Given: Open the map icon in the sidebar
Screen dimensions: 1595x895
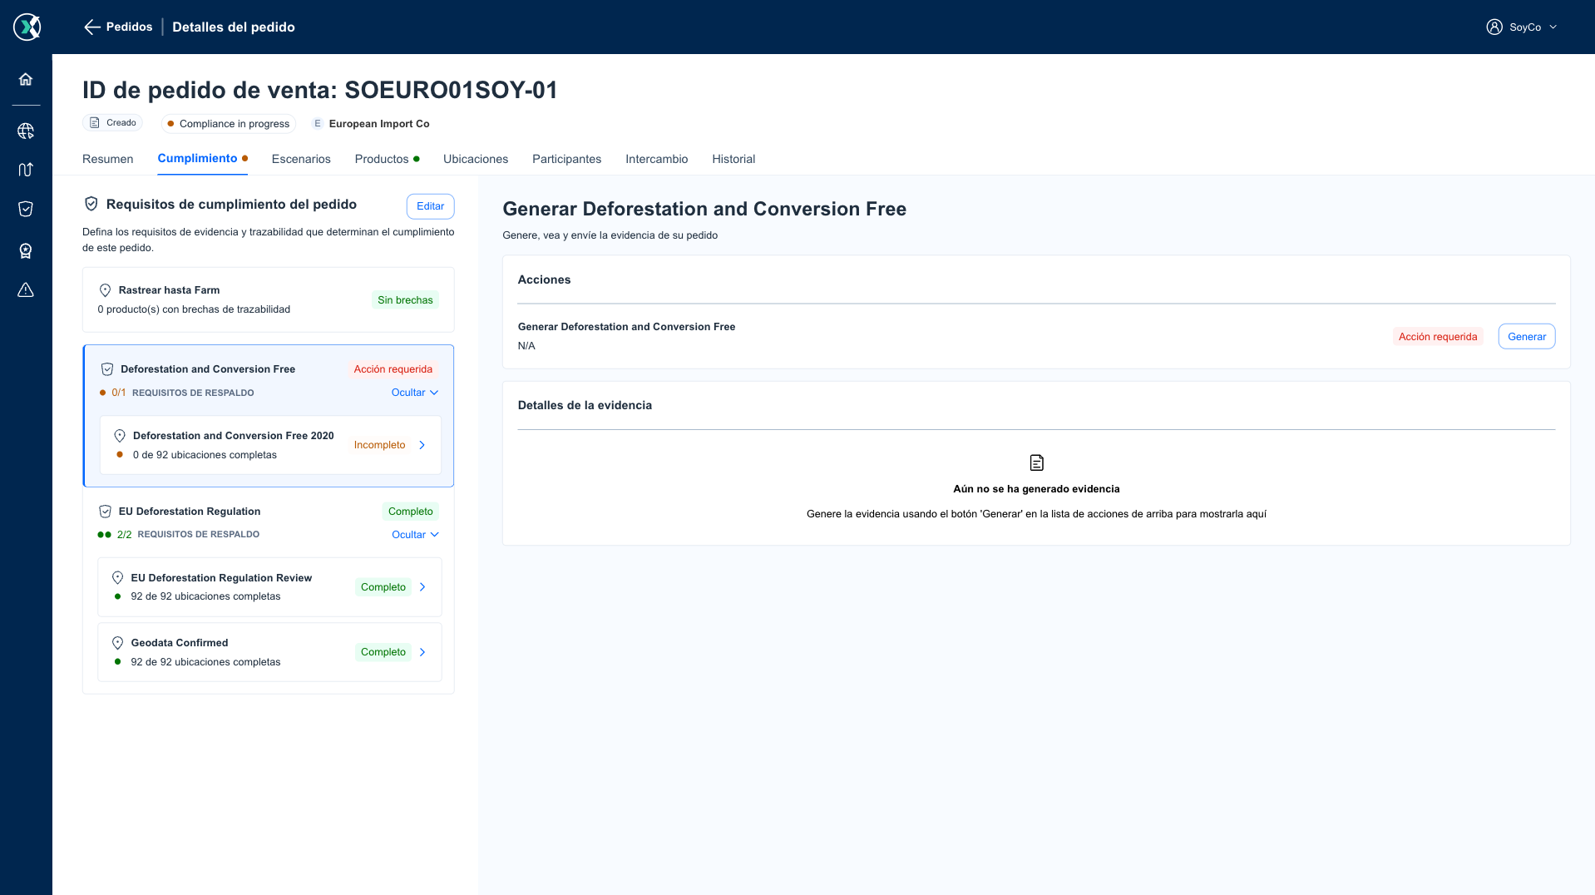Looking at the screenshot, I should [26, 170].
